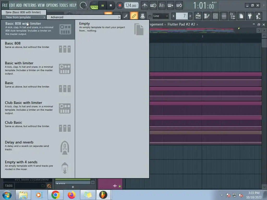Click the Delay and reverb template icon
The width and height of the screenshot is (267, 200).
pyautogui.click(x=65, y=148)
